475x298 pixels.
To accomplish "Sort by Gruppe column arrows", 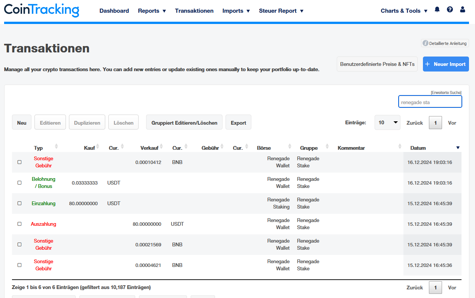I will point(327,146).
